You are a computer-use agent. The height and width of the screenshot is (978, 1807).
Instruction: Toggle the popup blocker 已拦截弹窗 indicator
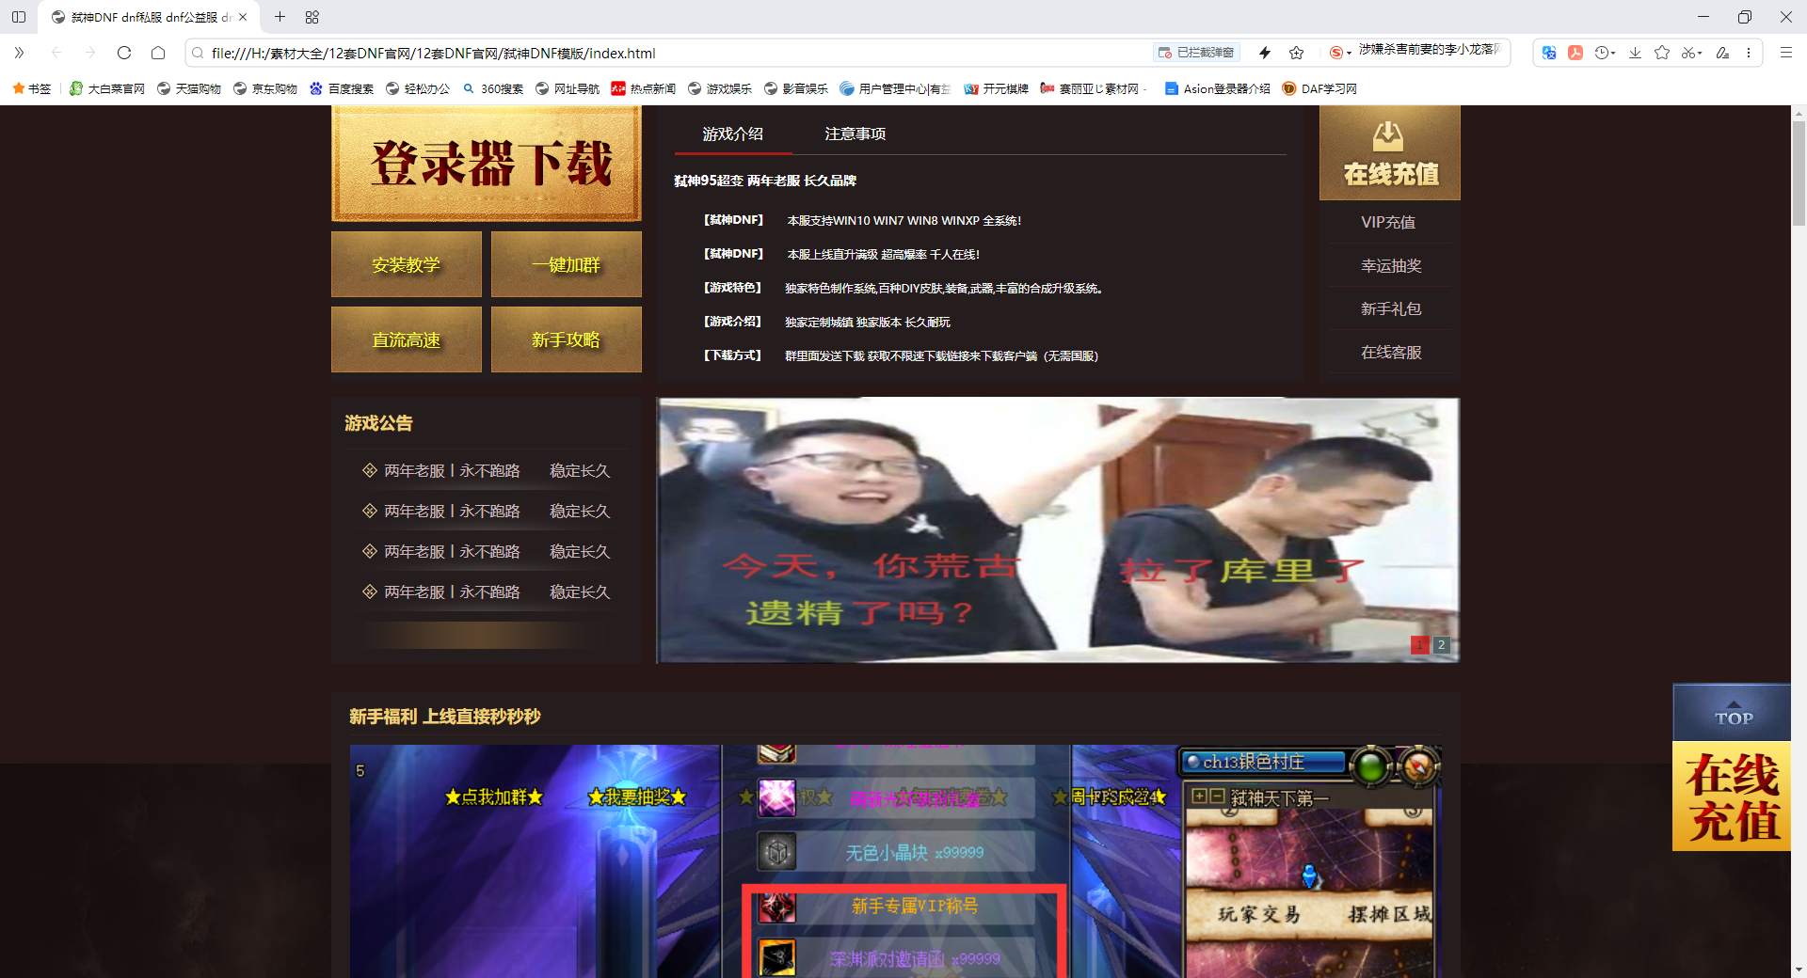coord(1197,53)
